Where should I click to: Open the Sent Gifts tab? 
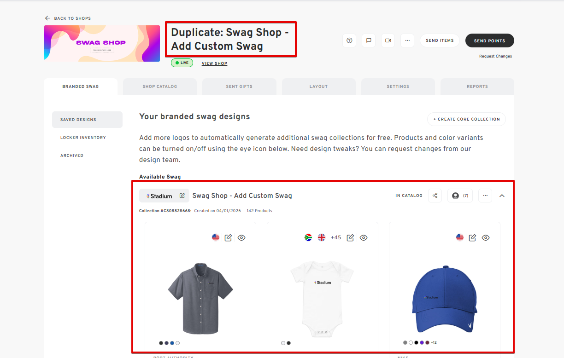(x=239, y=87)
